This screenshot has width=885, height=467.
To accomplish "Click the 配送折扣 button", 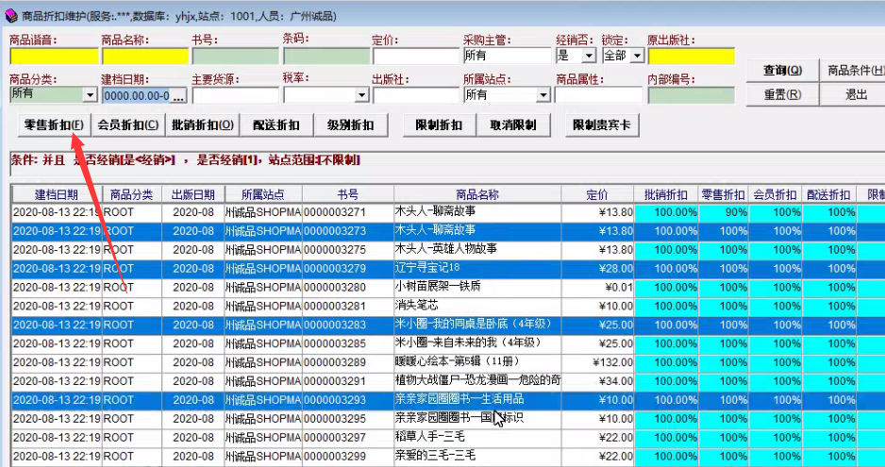I will 276,125.
